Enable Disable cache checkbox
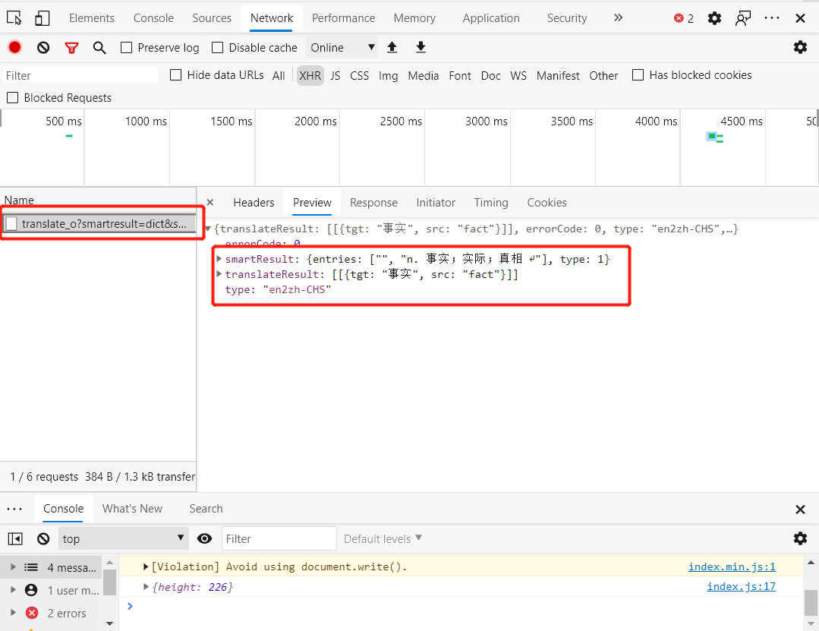This screenshot has height=631, width=819. point(217,48)
